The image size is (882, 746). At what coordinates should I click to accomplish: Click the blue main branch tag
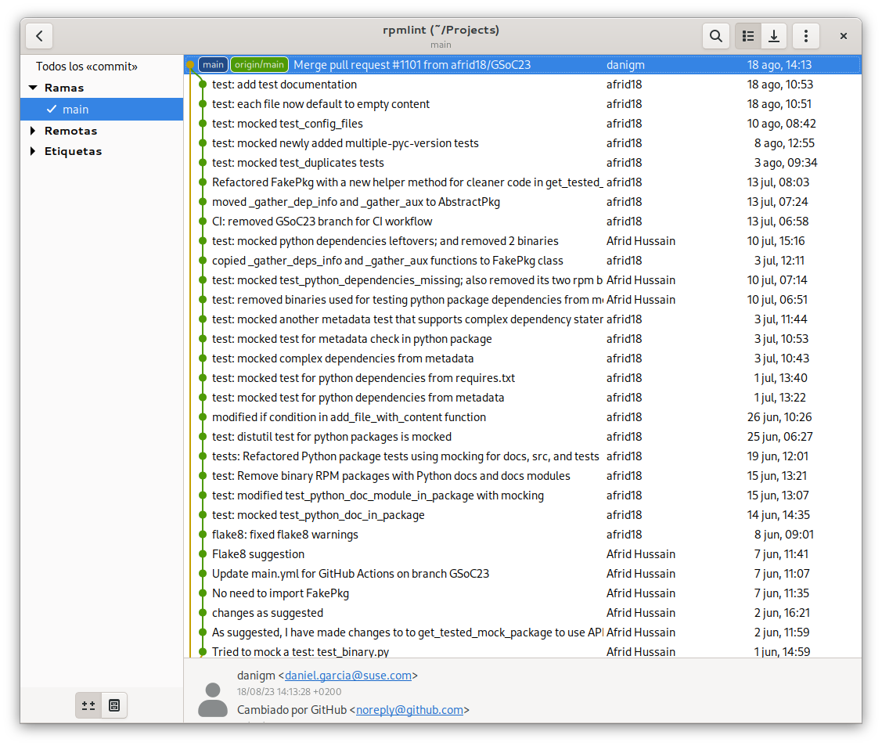tap(213, 65)
